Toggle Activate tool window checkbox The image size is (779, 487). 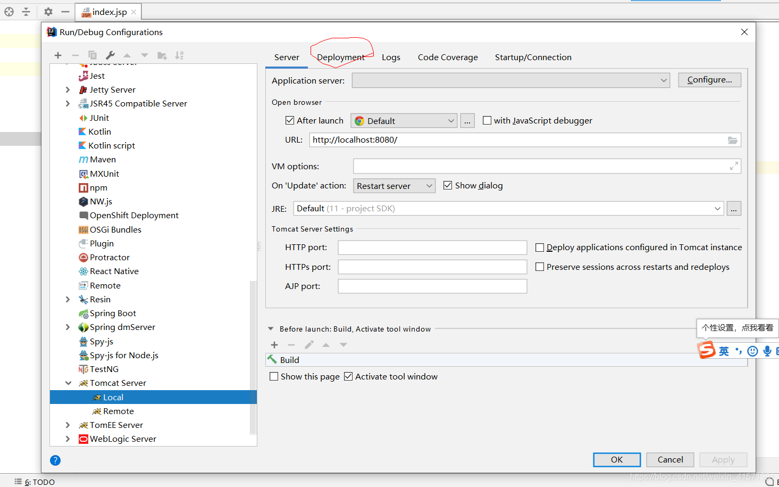click(348, 376)
